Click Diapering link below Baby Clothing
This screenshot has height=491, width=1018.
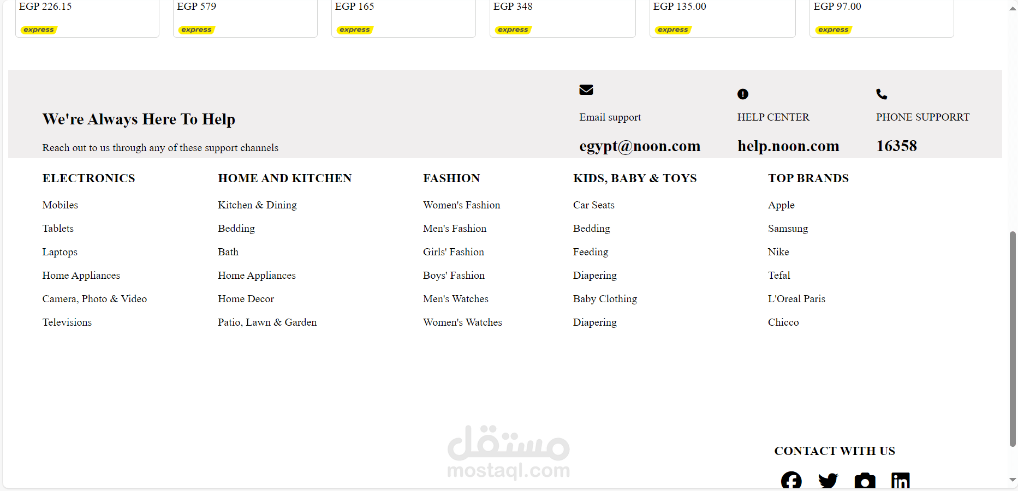pos(595,322)
